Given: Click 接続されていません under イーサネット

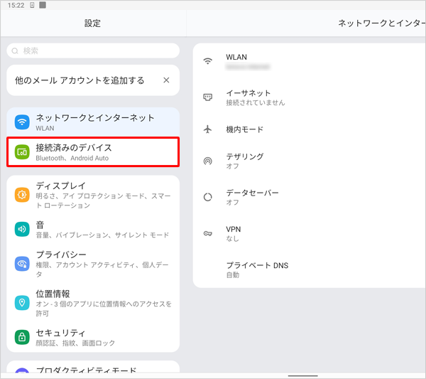Looking at the screenshot, I should tap(256, 102).
